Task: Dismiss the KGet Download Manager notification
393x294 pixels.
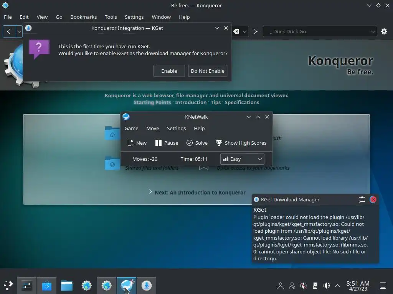Action: 373,199
